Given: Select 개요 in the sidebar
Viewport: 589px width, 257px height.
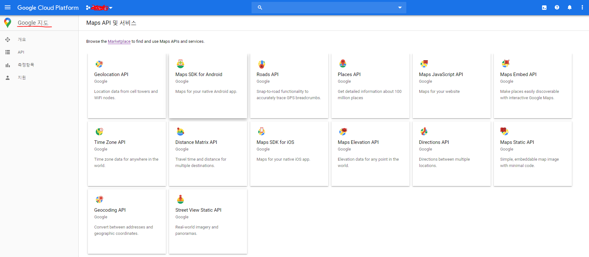Looking at the screenshot, I should (22, 40).
